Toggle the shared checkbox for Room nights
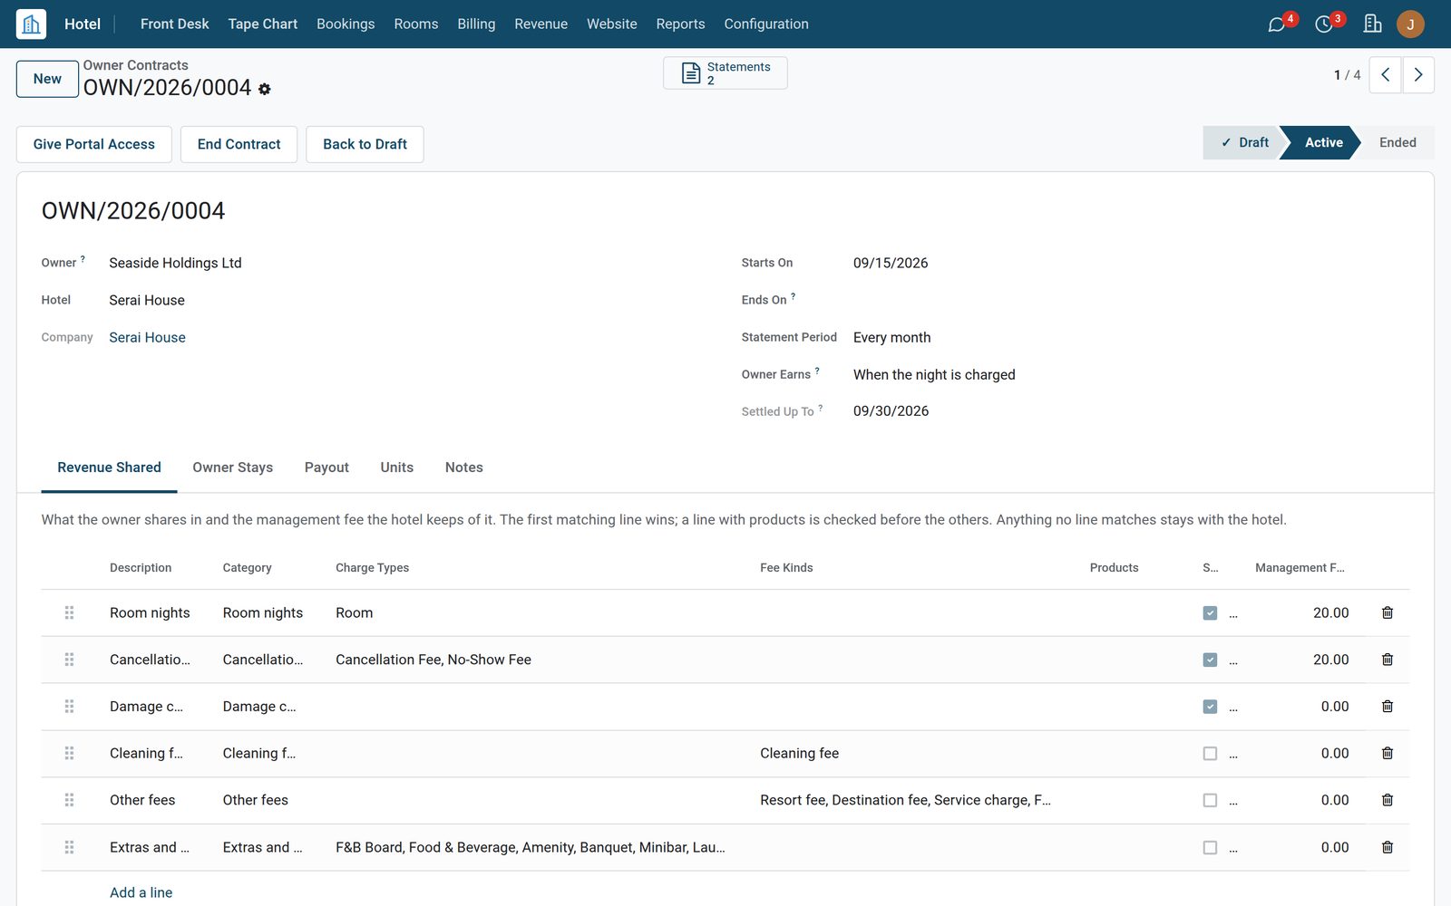Viewport: 1451px width, 906px height. tap(1210, 613)
